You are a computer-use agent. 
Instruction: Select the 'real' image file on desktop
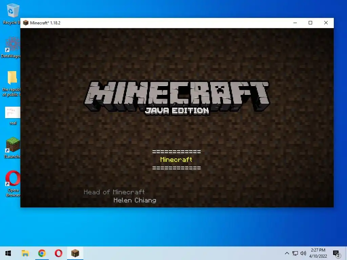pos(13,116)
